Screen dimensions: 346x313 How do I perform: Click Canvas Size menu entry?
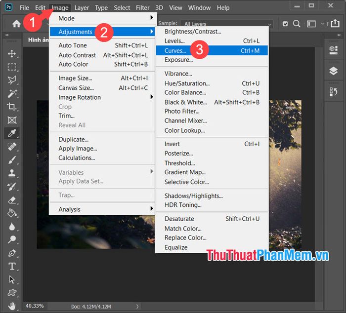pos(102,88)
